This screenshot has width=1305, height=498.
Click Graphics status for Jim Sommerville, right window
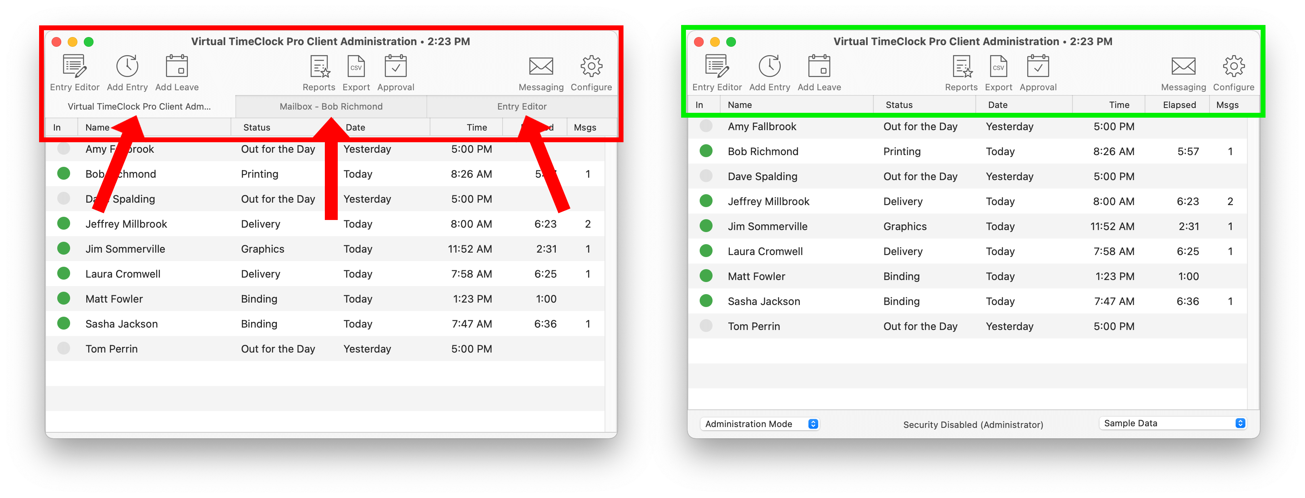905,226
